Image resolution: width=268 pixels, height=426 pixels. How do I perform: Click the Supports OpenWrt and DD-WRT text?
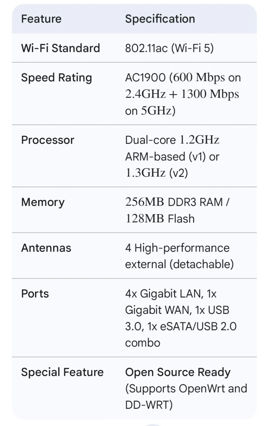[186, 397]
